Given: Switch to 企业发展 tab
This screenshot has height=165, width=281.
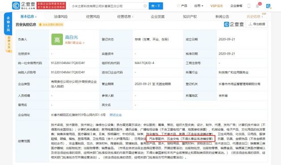Looking at the screenshot, I should coord(157,16).
